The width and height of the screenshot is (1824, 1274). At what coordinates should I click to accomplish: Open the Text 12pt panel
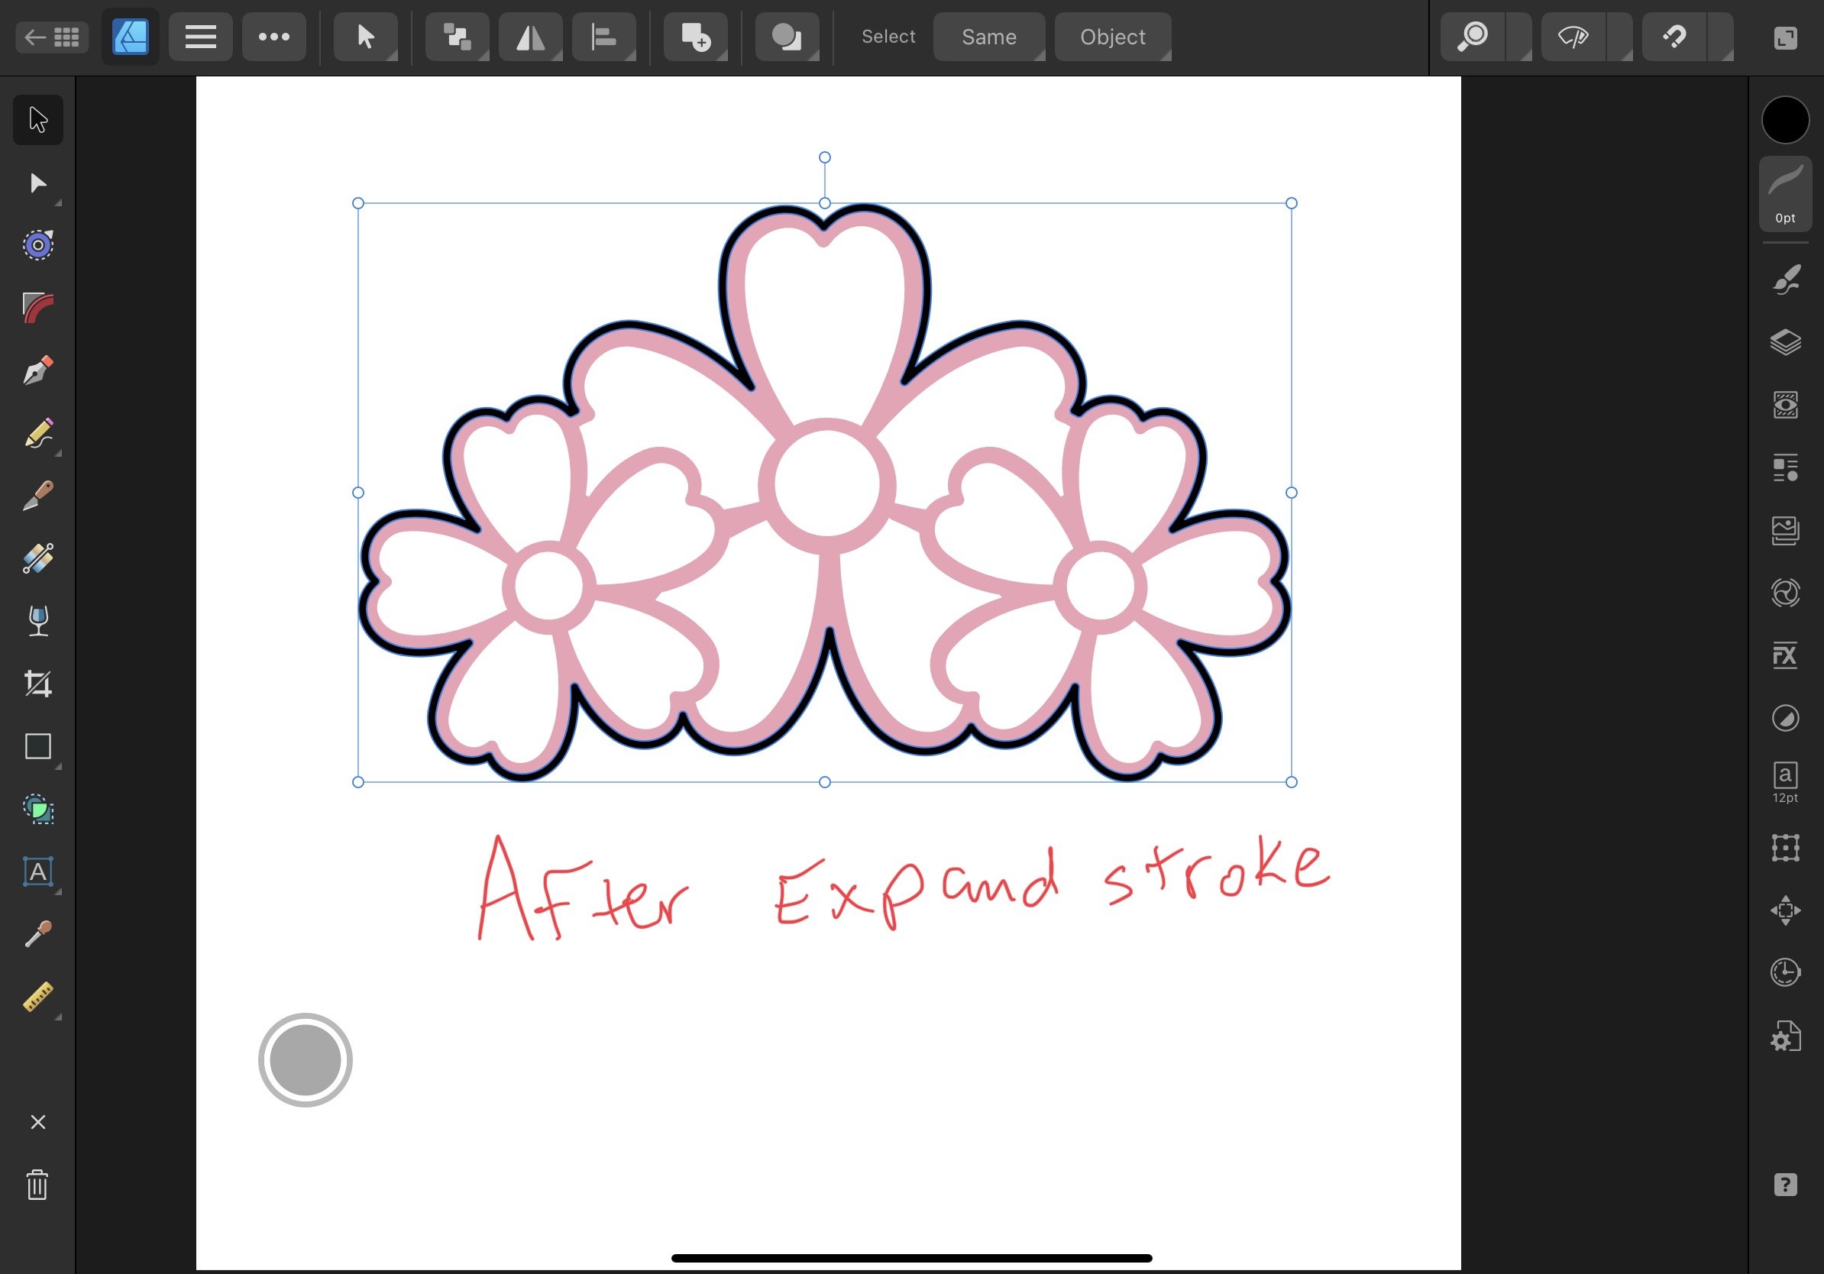tap(1785, 782)
